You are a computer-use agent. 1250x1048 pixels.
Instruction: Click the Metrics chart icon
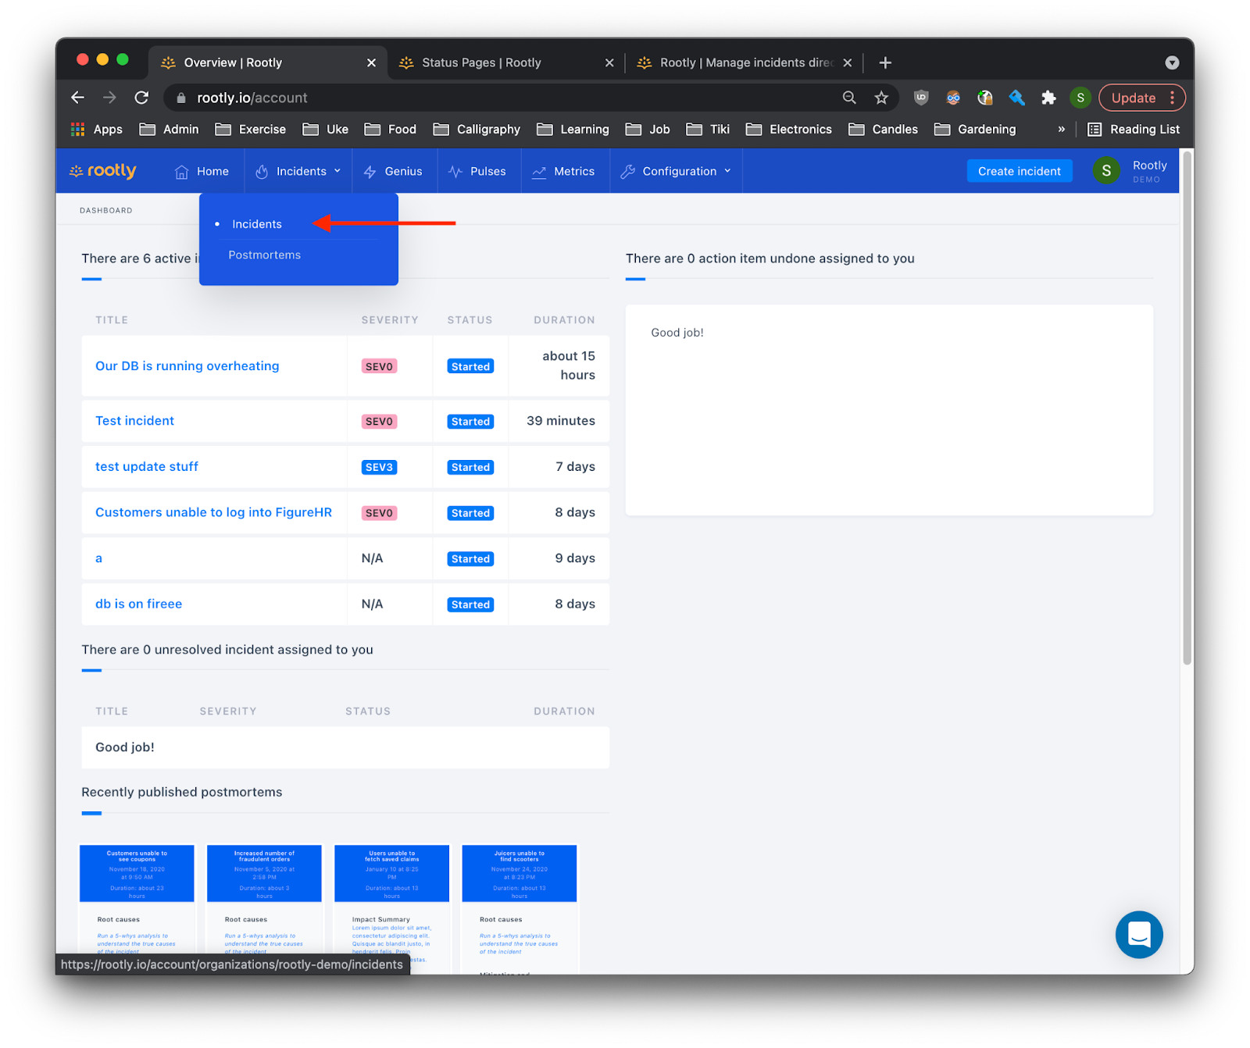(539, 172)
